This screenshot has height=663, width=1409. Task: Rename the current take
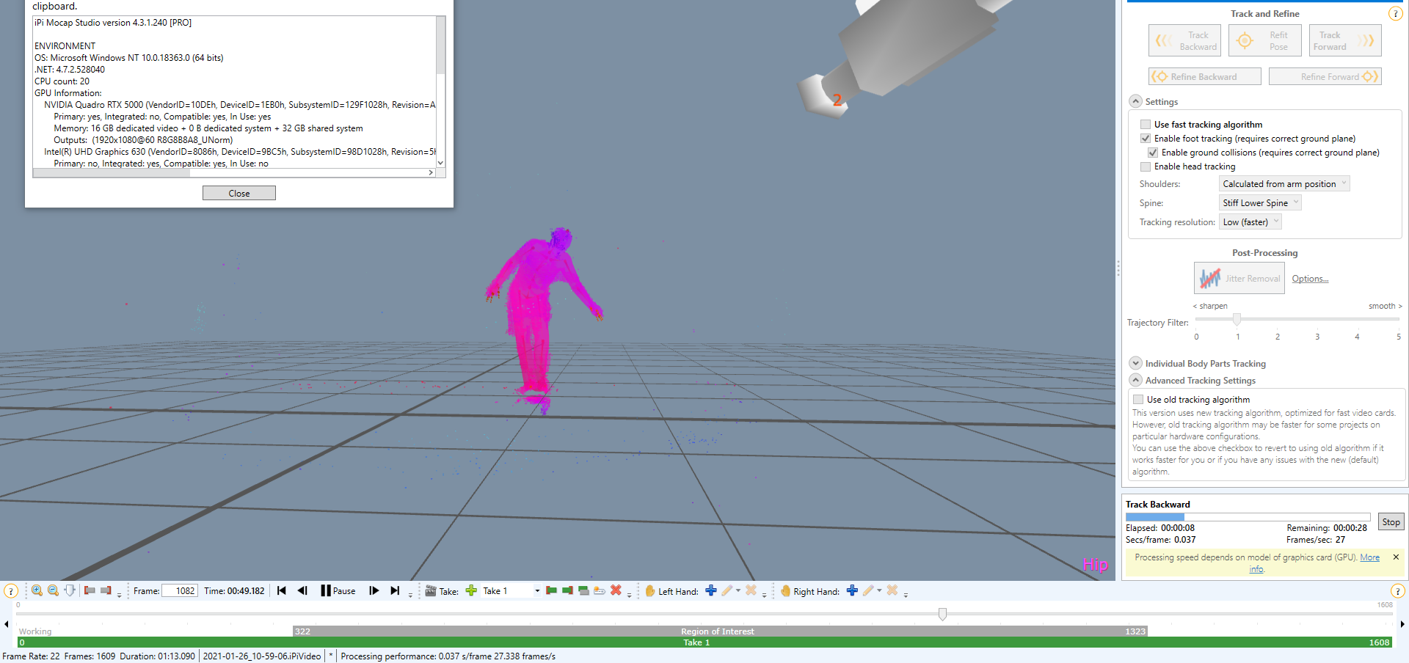600,590
